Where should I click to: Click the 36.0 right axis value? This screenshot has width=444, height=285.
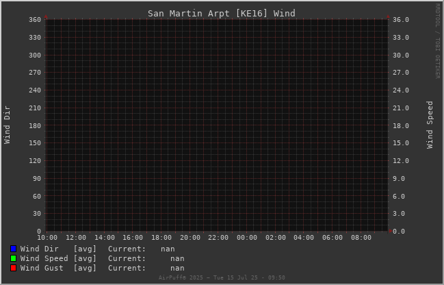coord(401,20)
